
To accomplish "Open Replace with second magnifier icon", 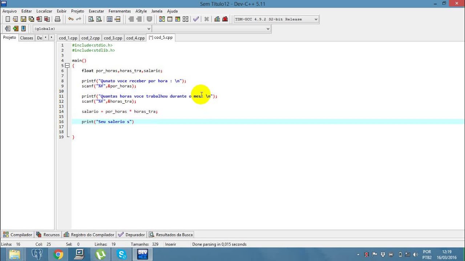I will coord(99,19).
